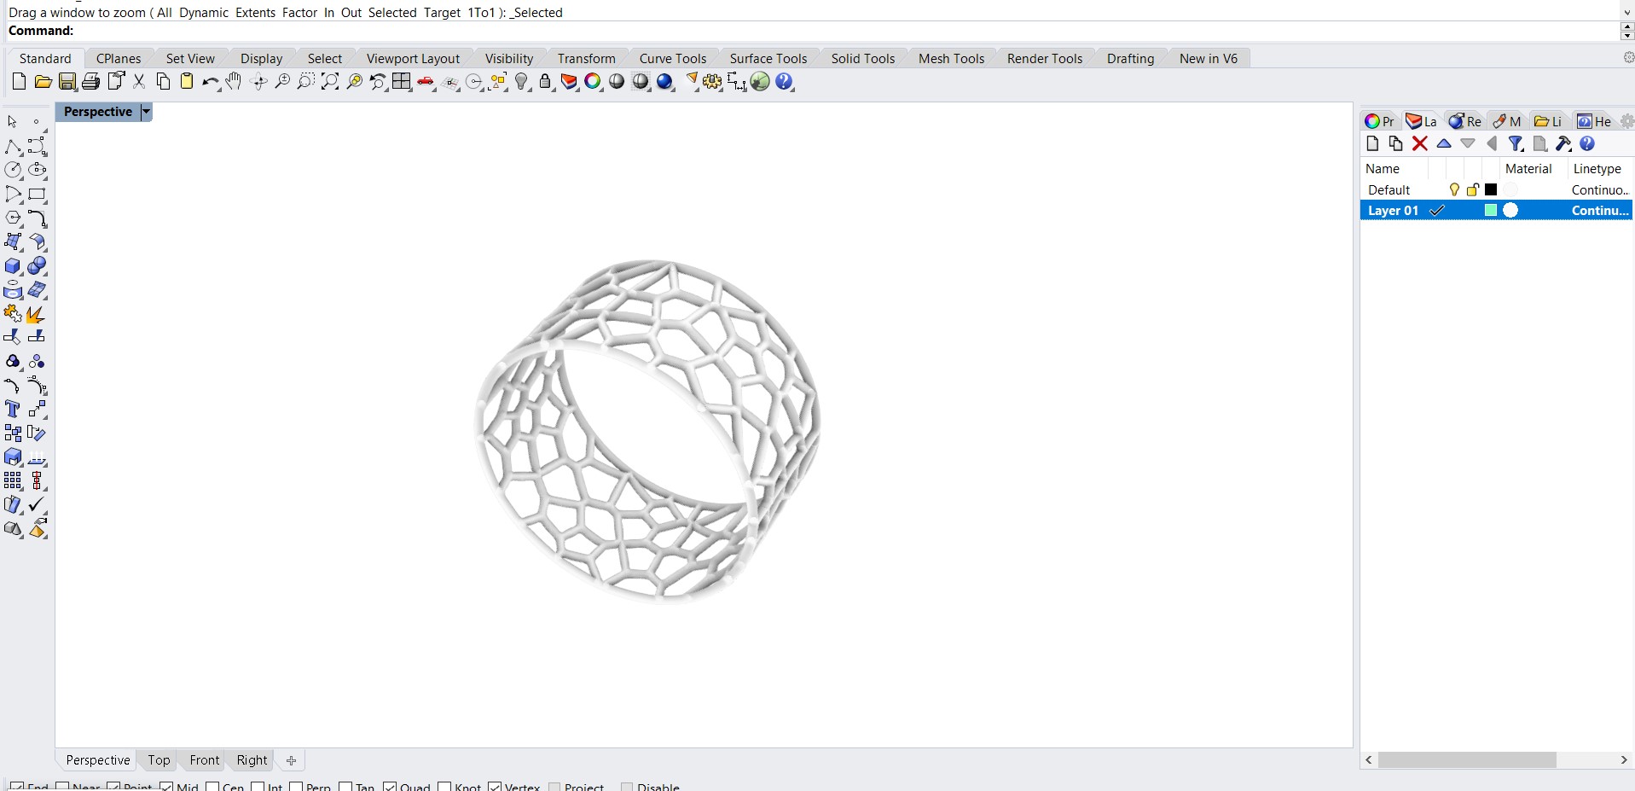Switch to the Top viewport tab
Viewport: 1635px width, 791px height.
point(159,759)
